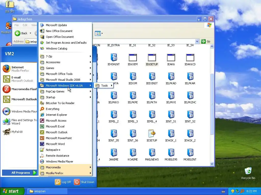261x195 pixels.
Task: Select Microsoft Windows SDK v6.0A entry
Action: point(65,86)
